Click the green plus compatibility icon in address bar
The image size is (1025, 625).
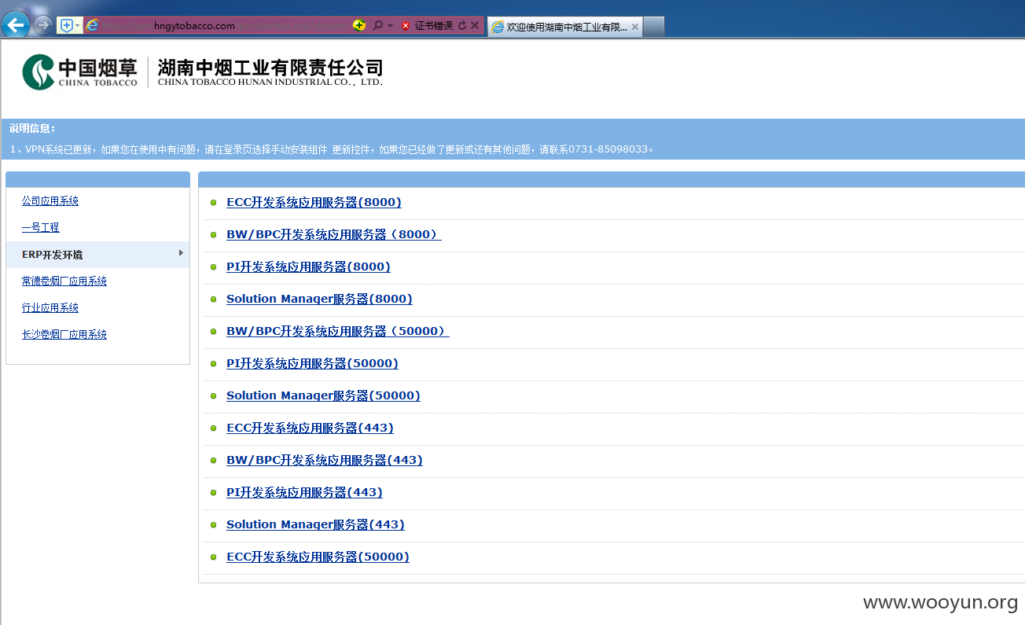pos(359,25)
